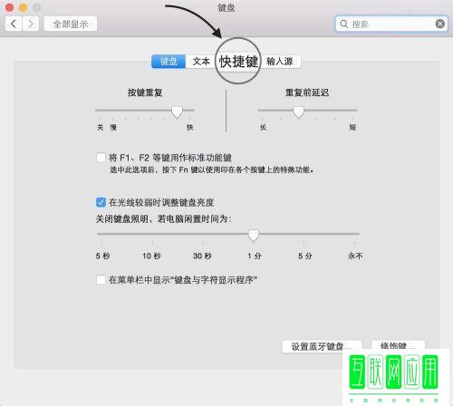The width and height of the screenshot is (453, 406).
Task: Click the back navigation arrow
Action: [14, 24]
